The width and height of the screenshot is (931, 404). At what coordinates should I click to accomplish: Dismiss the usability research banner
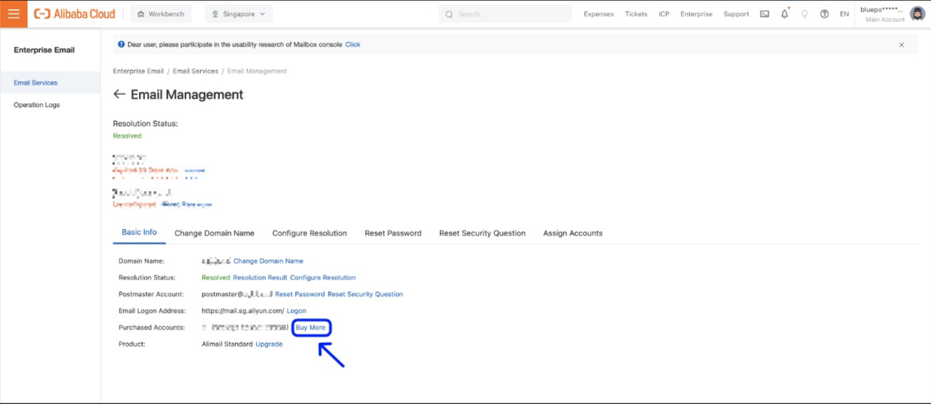pyautogui.click(x=901, y=45)
